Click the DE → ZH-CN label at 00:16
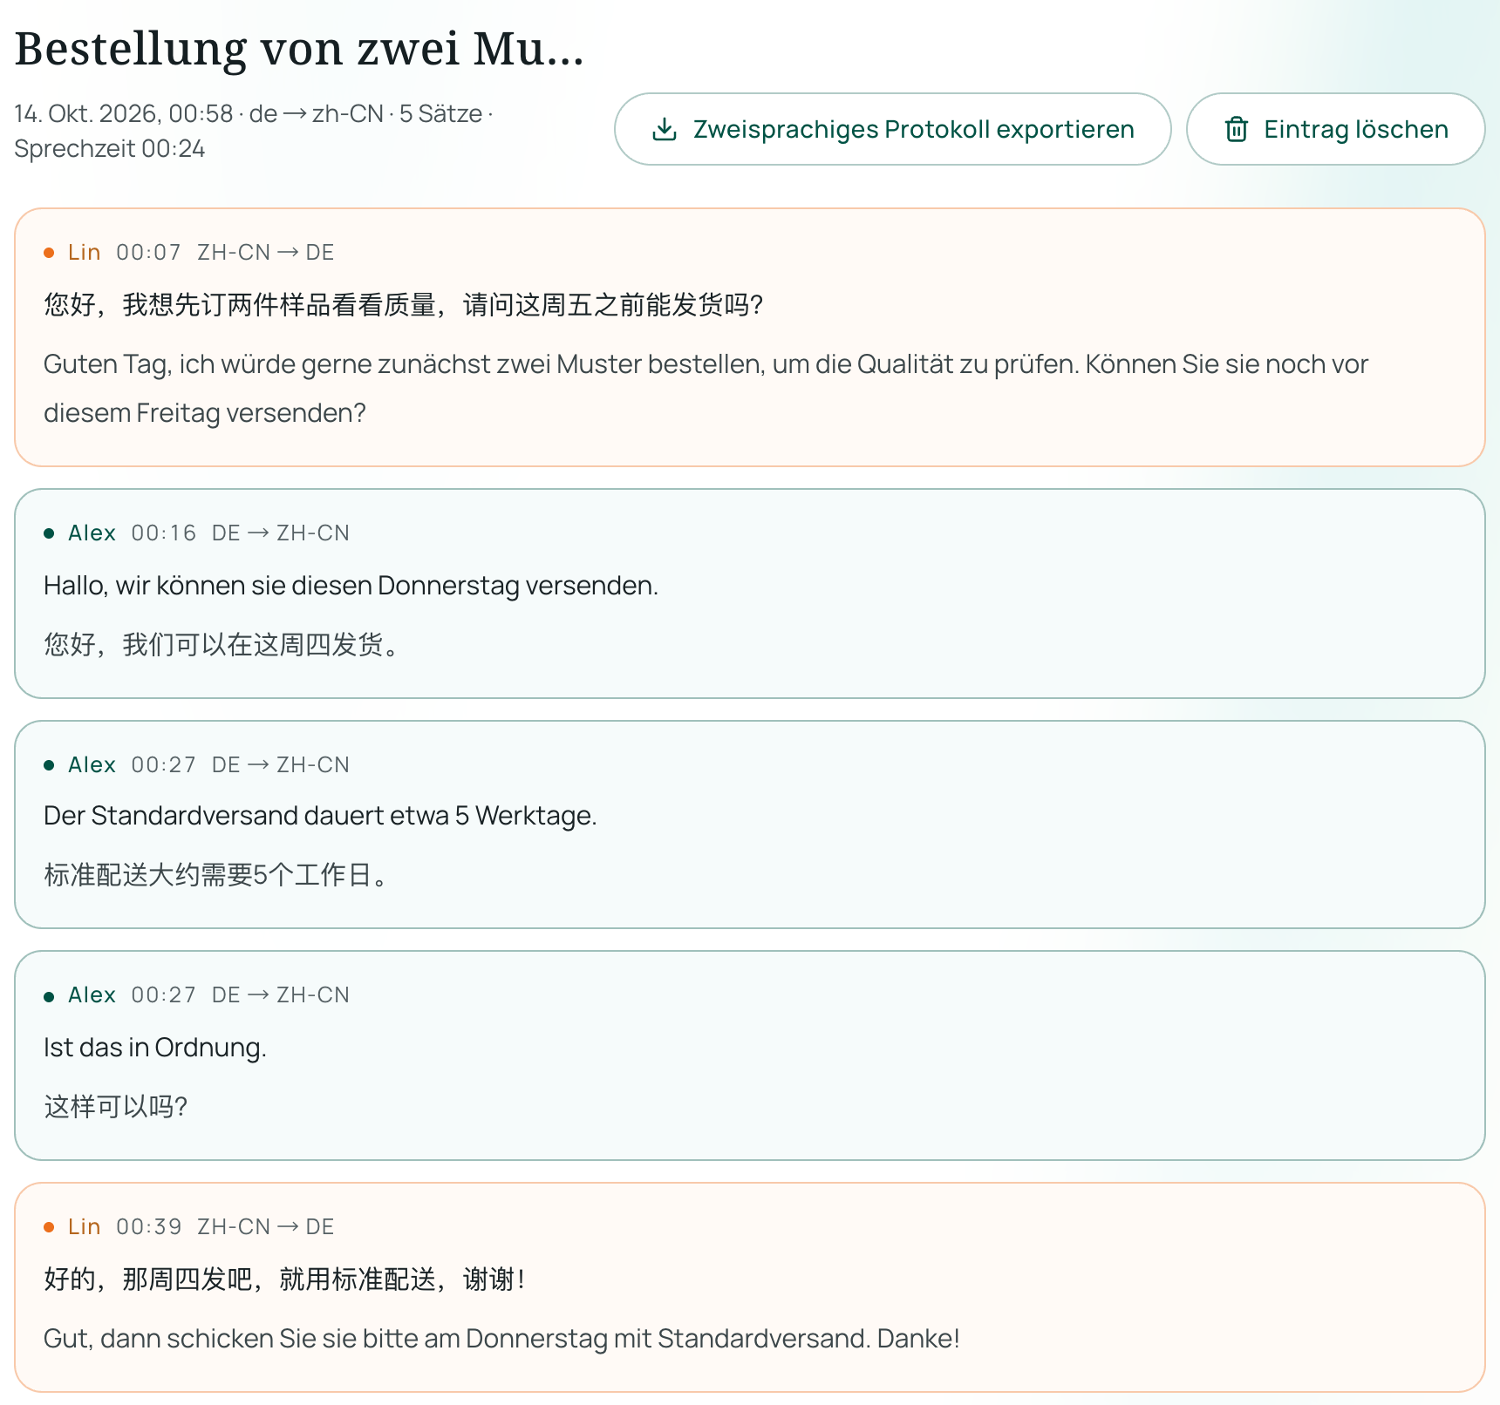 tap(281, 533)
